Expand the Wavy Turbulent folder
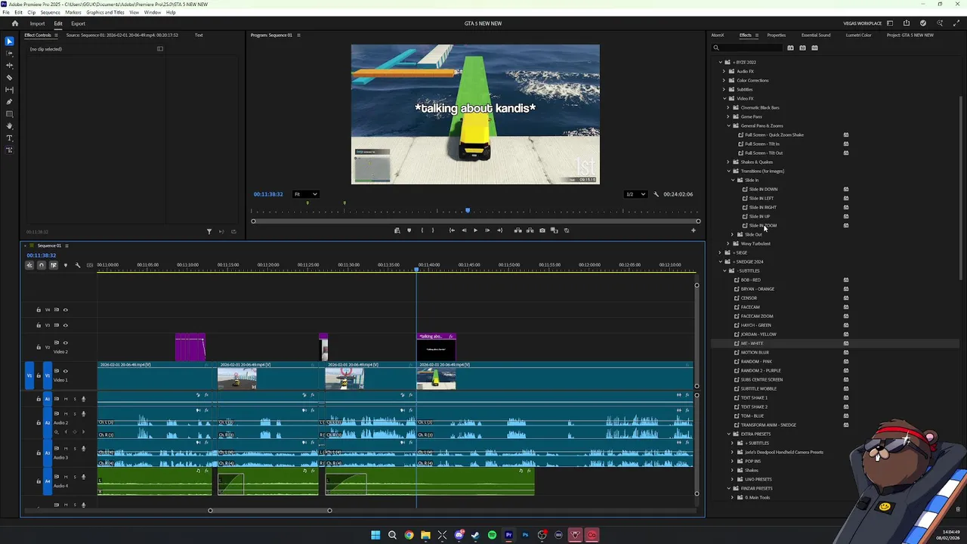This screenshot has width=967, height=544. 728,243
